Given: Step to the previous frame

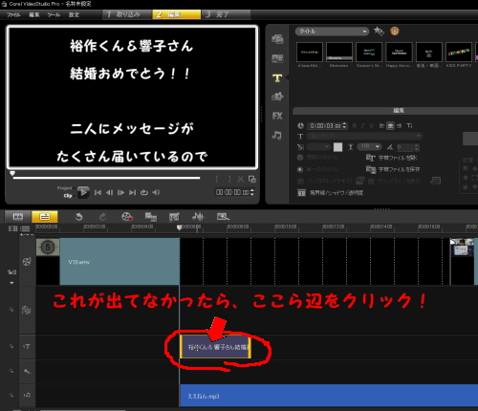Looking at the screenshot, I should [109, 192].
